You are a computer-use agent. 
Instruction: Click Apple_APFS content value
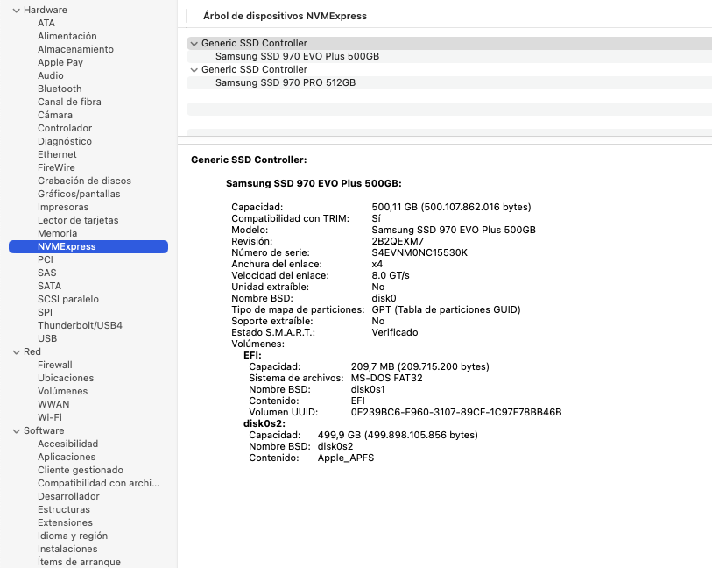click(346, 458)
